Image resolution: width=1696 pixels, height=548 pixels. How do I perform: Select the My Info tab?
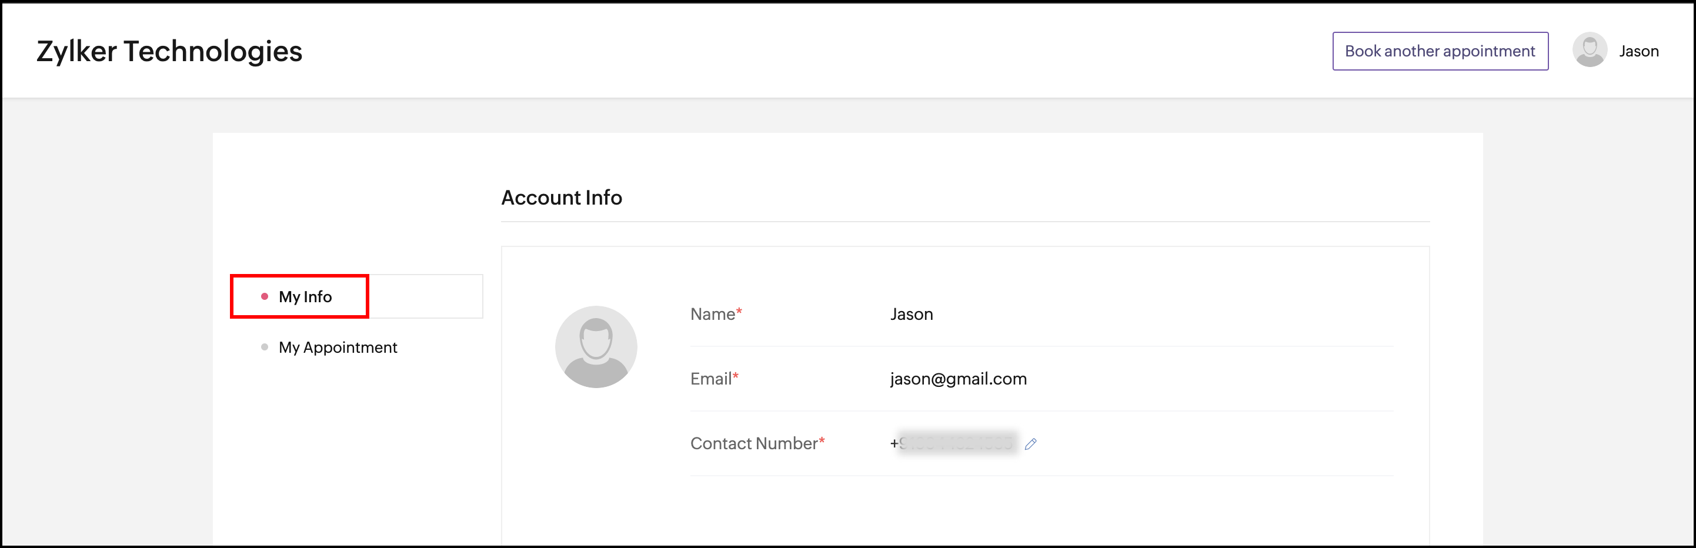point(305,296)
